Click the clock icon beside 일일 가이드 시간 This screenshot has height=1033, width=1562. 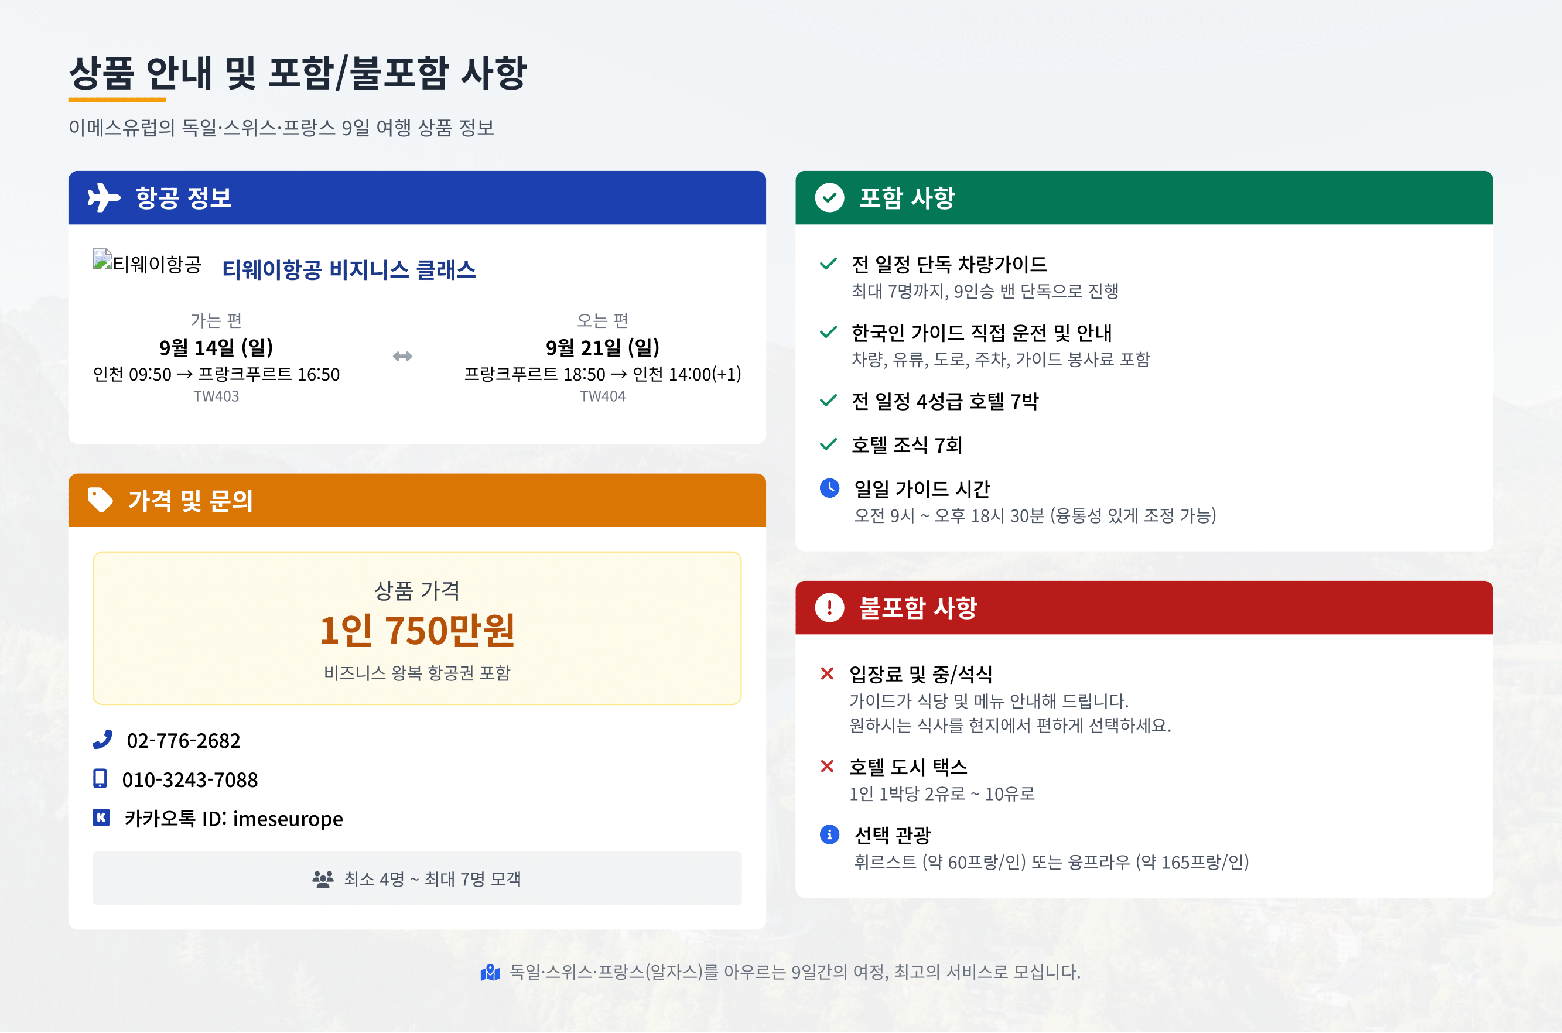click(829, 488)
